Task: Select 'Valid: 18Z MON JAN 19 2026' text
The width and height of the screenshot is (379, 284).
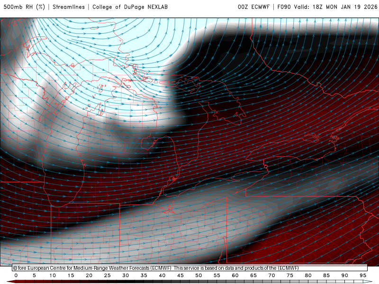Action: 336,7
